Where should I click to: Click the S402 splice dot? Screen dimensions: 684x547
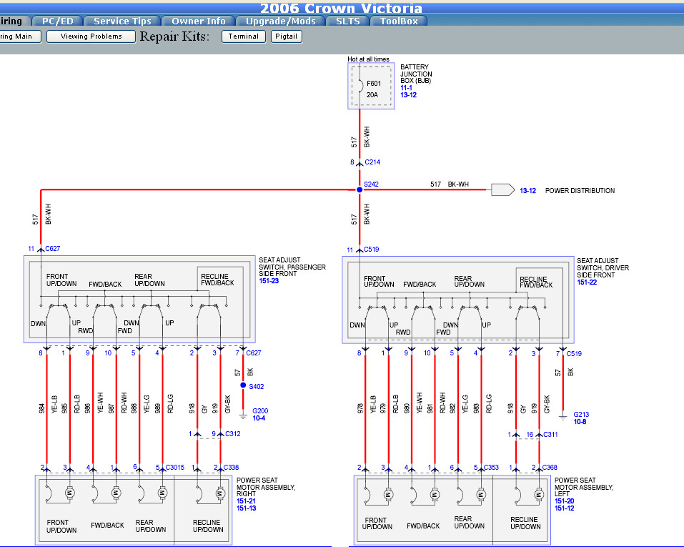tap(243, 385)
